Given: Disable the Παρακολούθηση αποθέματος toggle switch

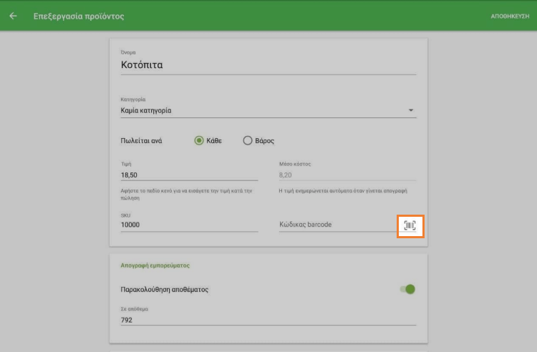Looking at the screenshot, I should 408,289.
